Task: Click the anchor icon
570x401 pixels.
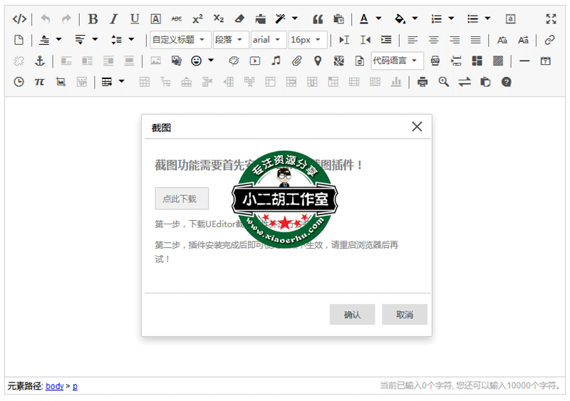Action: (x=40, y=61)
